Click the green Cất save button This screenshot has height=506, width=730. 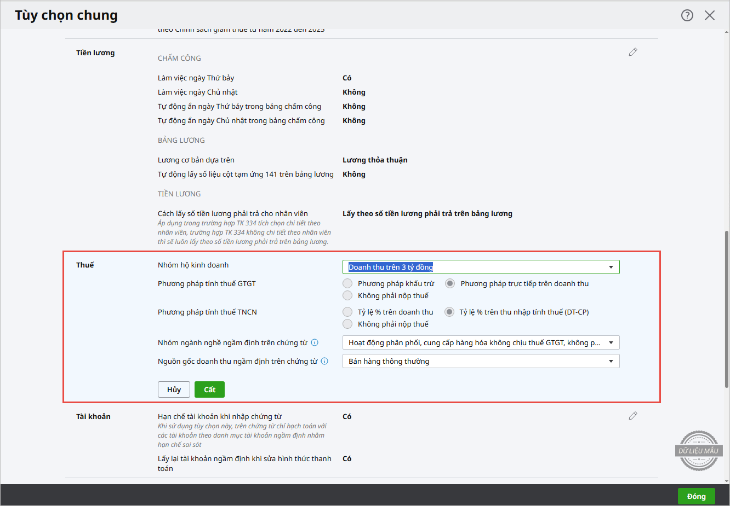click(x=209, y=389)
